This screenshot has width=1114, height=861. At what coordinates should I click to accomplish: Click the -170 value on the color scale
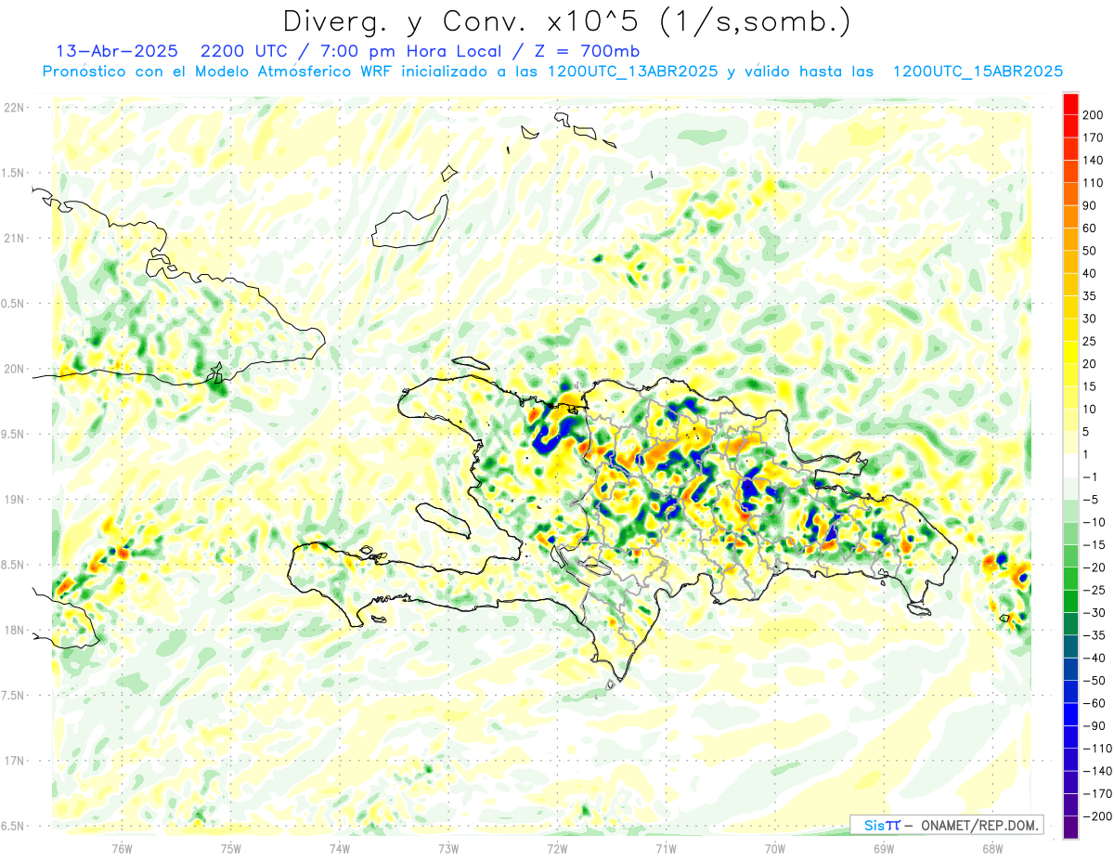[x=1096, y=794]
